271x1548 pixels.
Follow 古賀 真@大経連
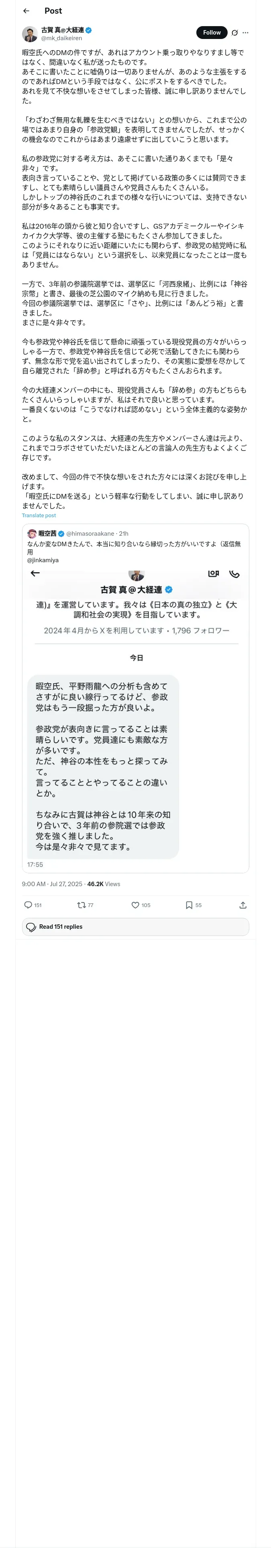[212, 33]
